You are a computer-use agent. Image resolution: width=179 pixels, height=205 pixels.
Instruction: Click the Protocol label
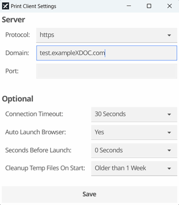pos(17,35)
